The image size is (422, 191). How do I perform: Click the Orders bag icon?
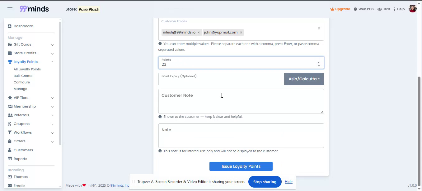pyautogui.click(x=10, y=141)
